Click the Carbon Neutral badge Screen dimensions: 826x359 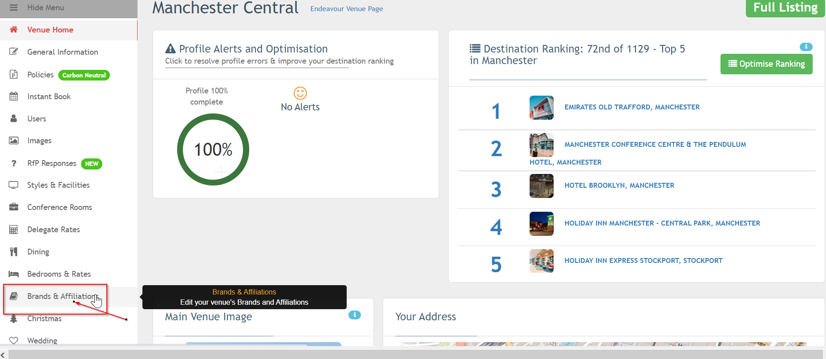(x=84, y=75)
